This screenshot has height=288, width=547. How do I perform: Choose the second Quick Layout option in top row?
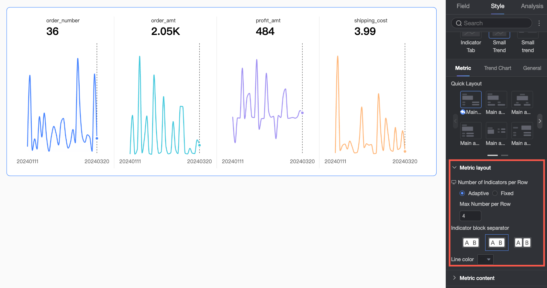[496, 99]
